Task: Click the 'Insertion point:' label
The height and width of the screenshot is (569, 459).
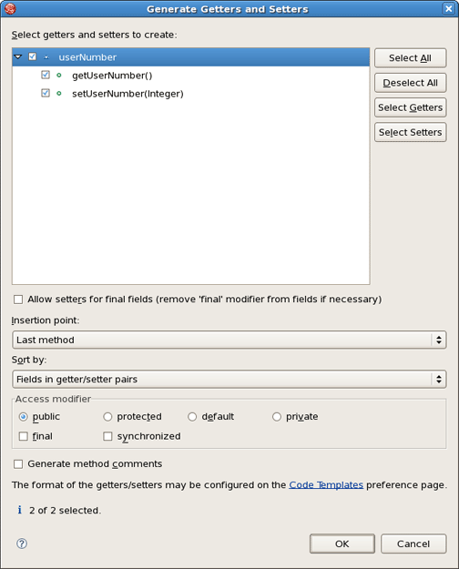Action: pyautogui.click(x=46, y=320)
